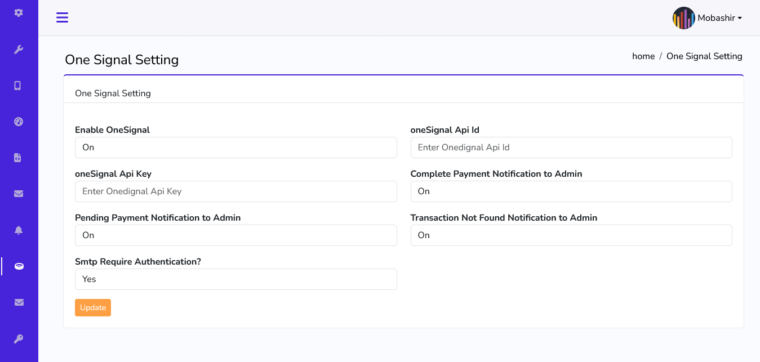
Task: Toggle the hamburger menu button
Action: point(62,17)
